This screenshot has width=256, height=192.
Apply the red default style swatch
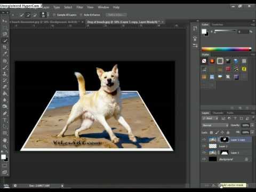(x=228, y=69)
